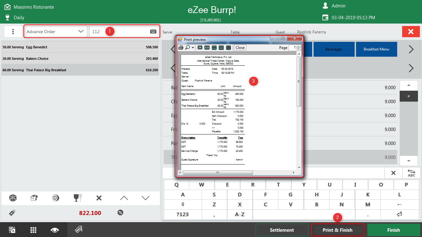Remove selected item with the X icon
Viewport: 422px width, 237px height.
pos(99,198)
